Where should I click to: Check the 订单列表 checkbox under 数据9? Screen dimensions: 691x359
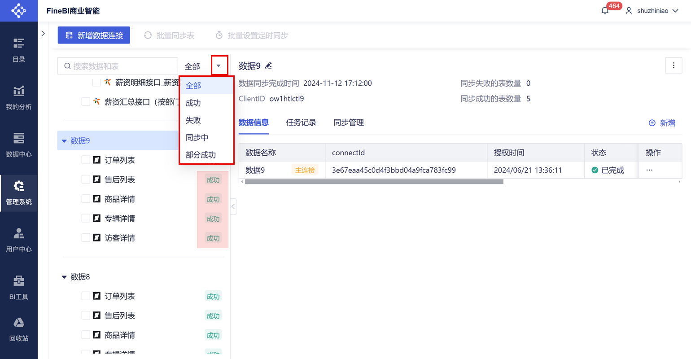[x=86, y=160]
